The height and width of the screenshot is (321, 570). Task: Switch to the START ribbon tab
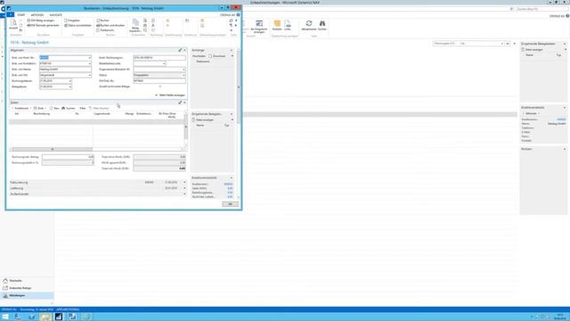(21, 15)
